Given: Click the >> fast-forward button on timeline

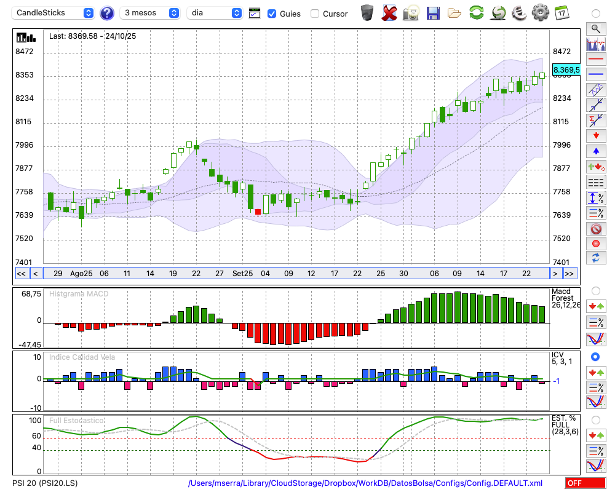Looking at the screenshot, I should pos(569,274).
